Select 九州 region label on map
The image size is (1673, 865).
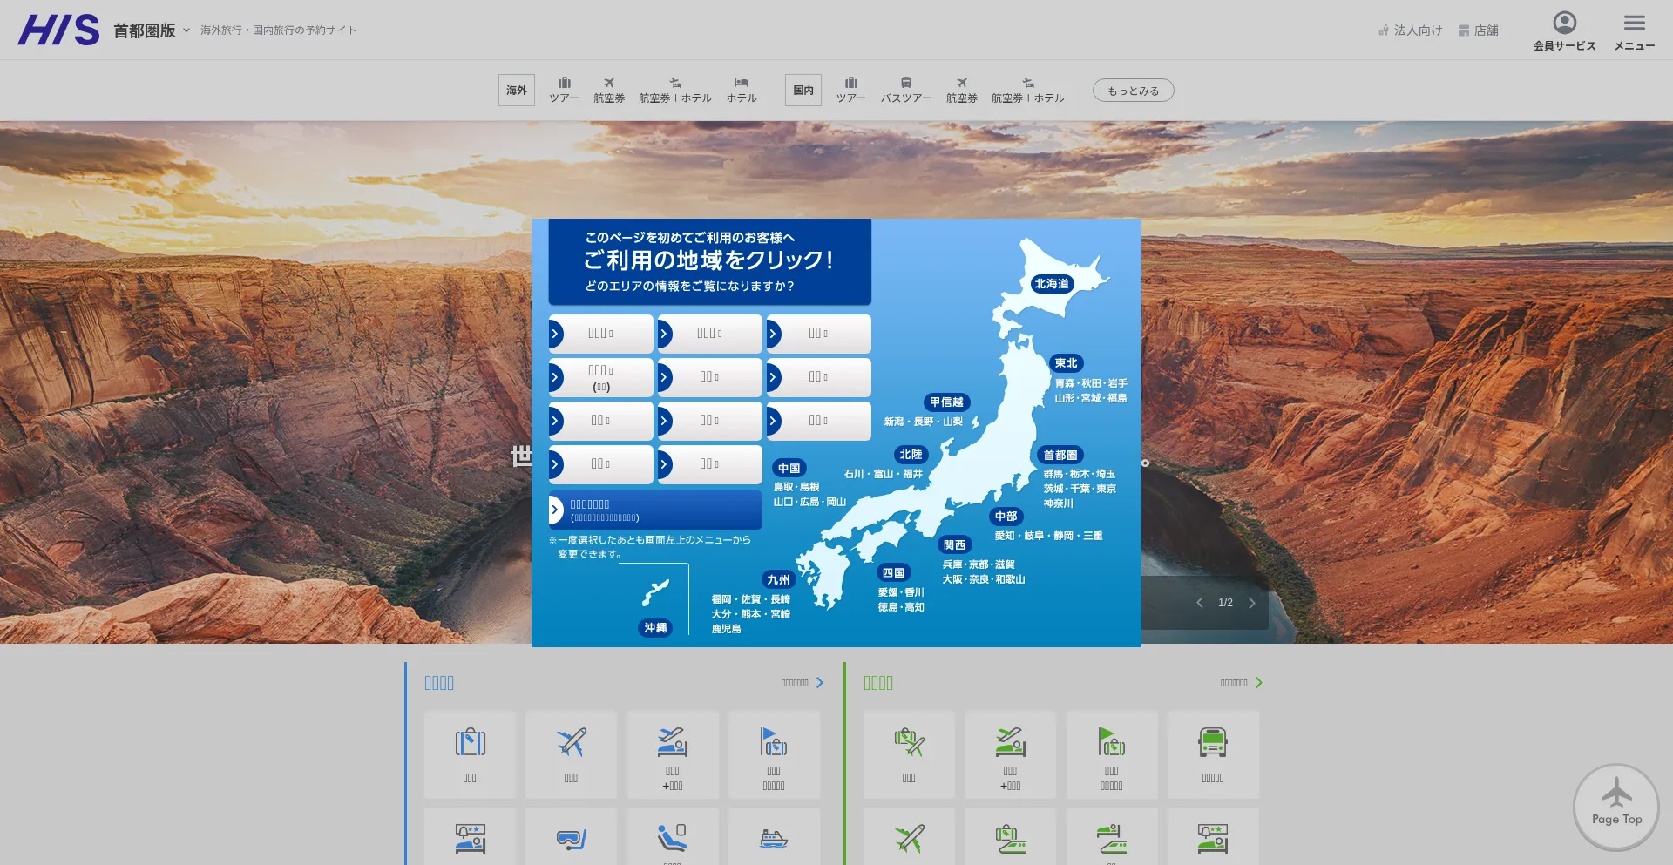[777, 579]
